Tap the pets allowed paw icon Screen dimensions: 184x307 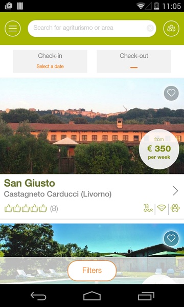click(175, 208)
